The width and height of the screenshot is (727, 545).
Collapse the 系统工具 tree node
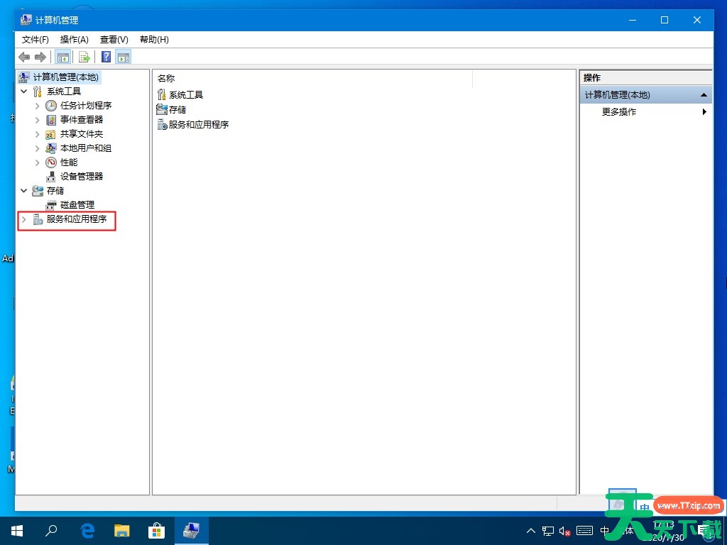(24, 92)
